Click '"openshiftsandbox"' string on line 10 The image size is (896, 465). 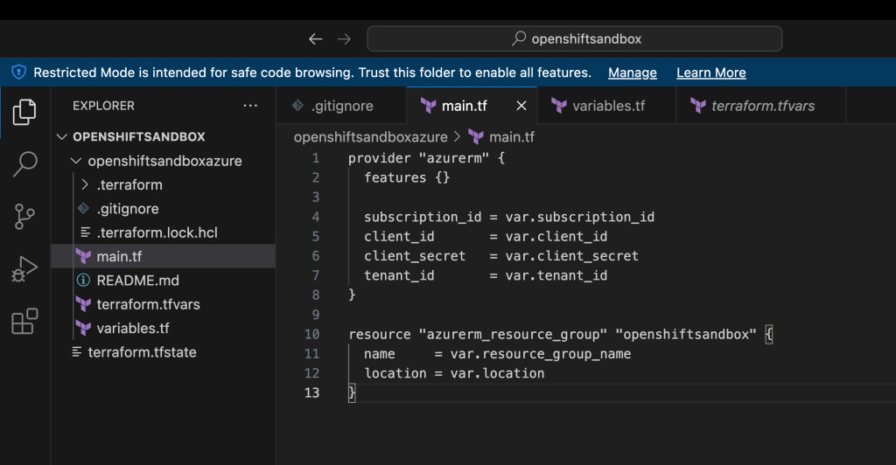[x=686, y=335]
